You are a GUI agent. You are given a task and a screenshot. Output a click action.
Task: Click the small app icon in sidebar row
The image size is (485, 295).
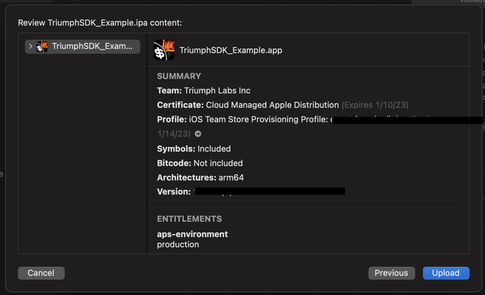click(42, 47)
